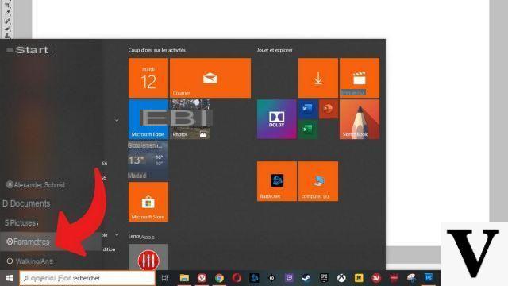Click the power icon in Start sidebar
508x286 pixels.
pyautogui.click(x=10, y=261)
